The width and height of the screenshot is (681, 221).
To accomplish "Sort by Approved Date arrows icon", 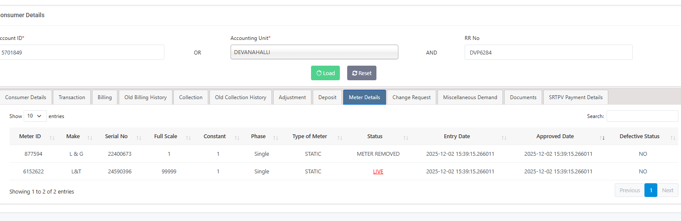I will [602, 138].
